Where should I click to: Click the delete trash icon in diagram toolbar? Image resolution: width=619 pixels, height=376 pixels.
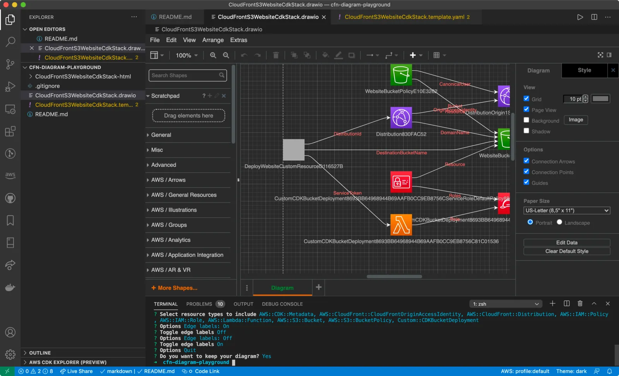pyautogui.click(x=276, y=55)
